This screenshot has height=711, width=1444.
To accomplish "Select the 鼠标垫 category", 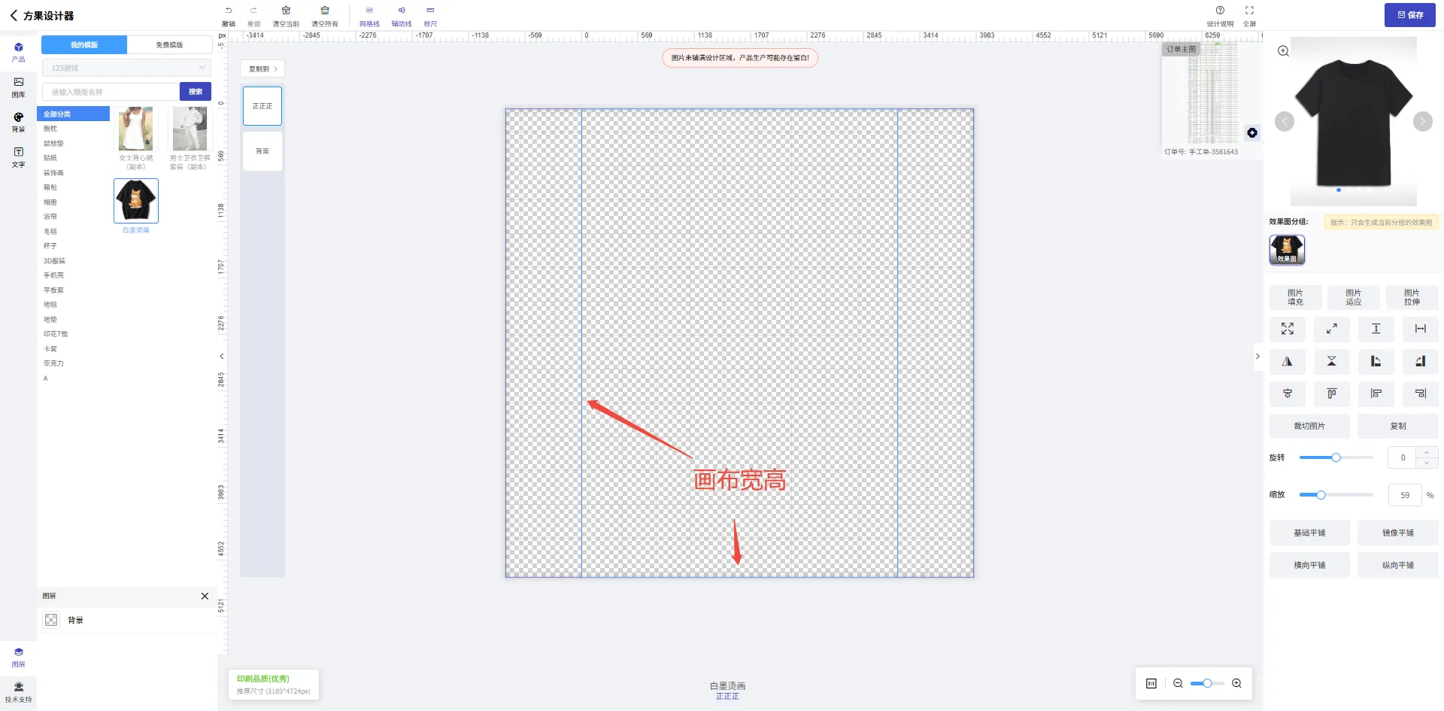I will (53, 144).
